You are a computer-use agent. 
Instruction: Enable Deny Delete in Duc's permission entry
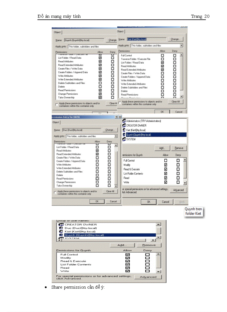point(109,175)
